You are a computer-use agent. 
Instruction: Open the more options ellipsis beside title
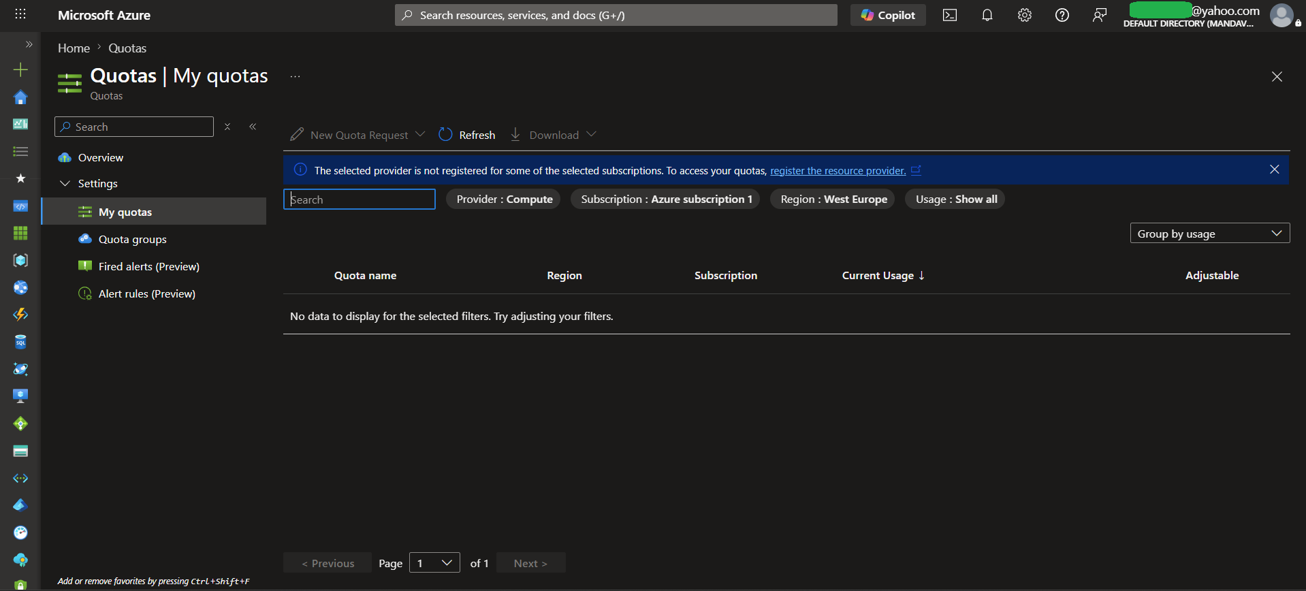tap(295, 76)
